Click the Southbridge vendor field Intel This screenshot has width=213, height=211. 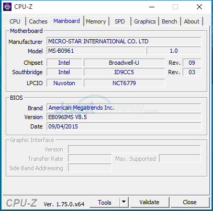pos(64,72)
